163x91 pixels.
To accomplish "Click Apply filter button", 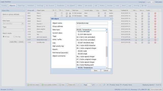I will pyautogui.click(x=13, y=42).
